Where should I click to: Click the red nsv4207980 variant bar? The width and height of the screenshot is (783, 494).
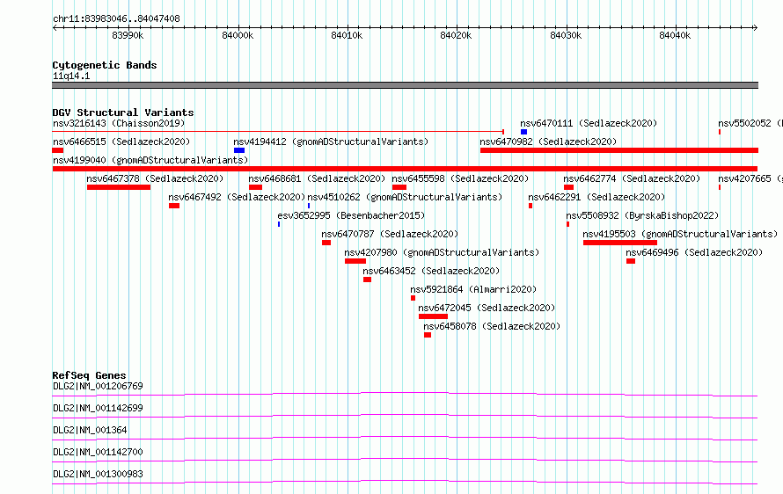[355, 261]
